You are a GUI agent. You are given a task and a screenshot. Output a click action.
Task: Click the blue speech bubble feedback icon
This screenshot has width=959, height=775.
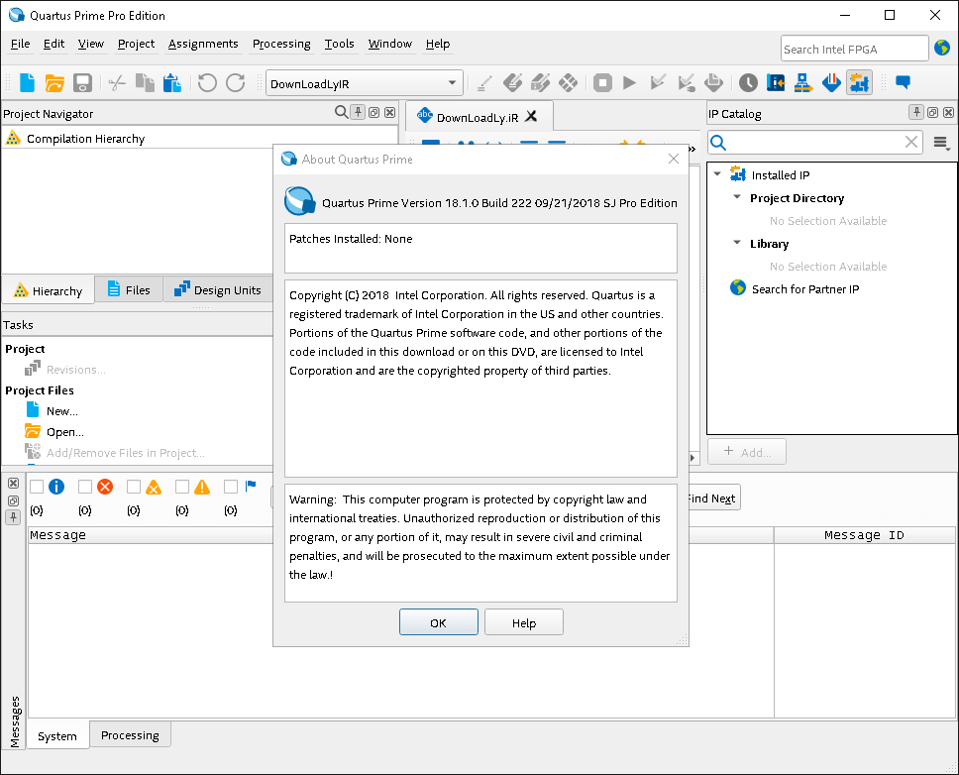pyautogui.click(x=903, y=83)
